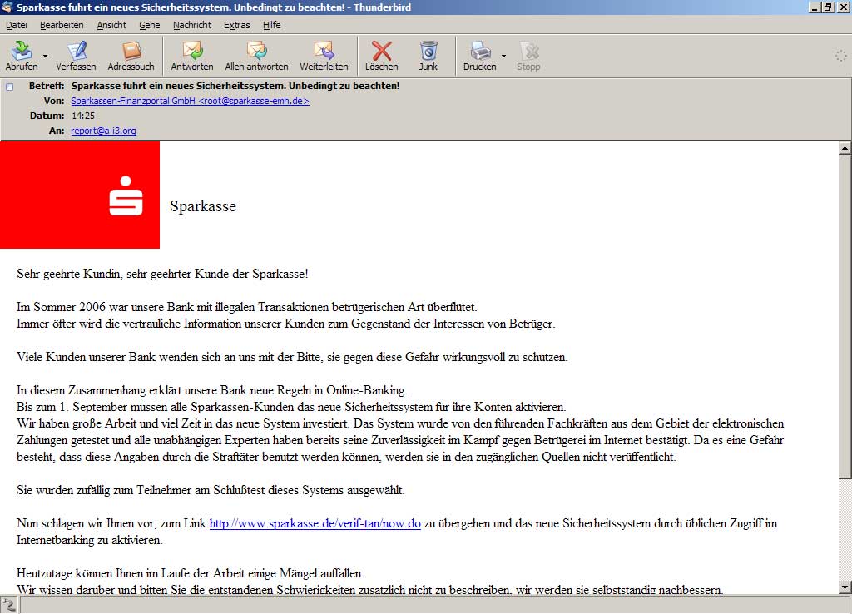852x614 pixels.
Task: Click line 'Sie wurden zufällig zum Teilnehmer'
Action: click(x=211, y=490)
